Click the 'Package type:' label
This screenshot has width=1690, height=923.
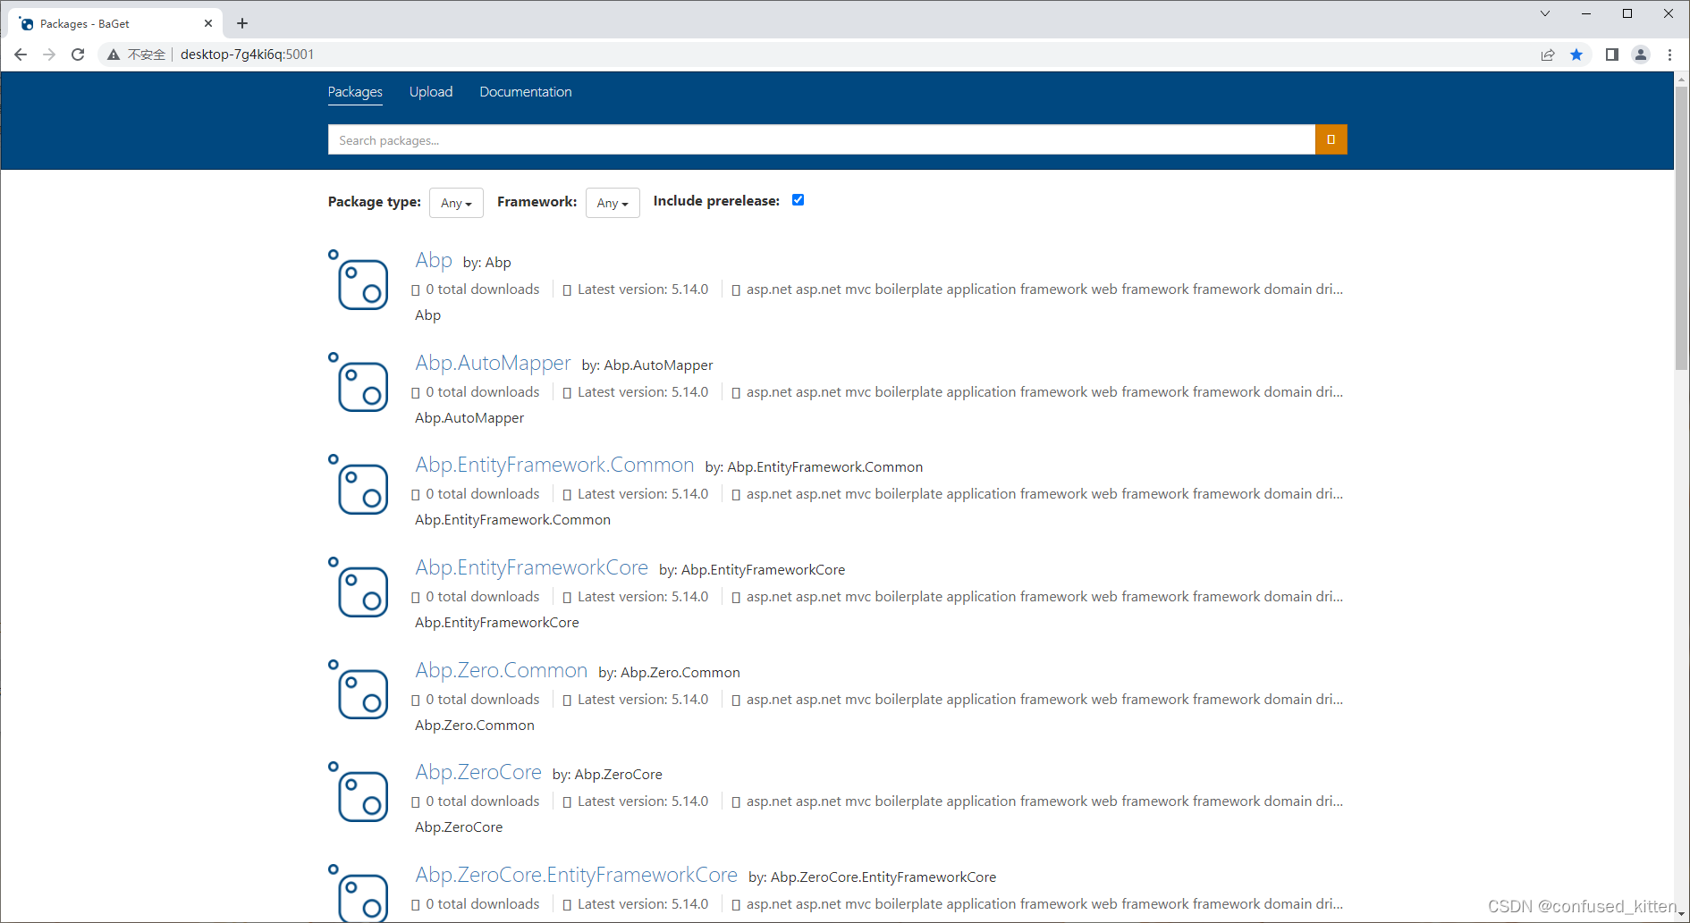(375, 202)
